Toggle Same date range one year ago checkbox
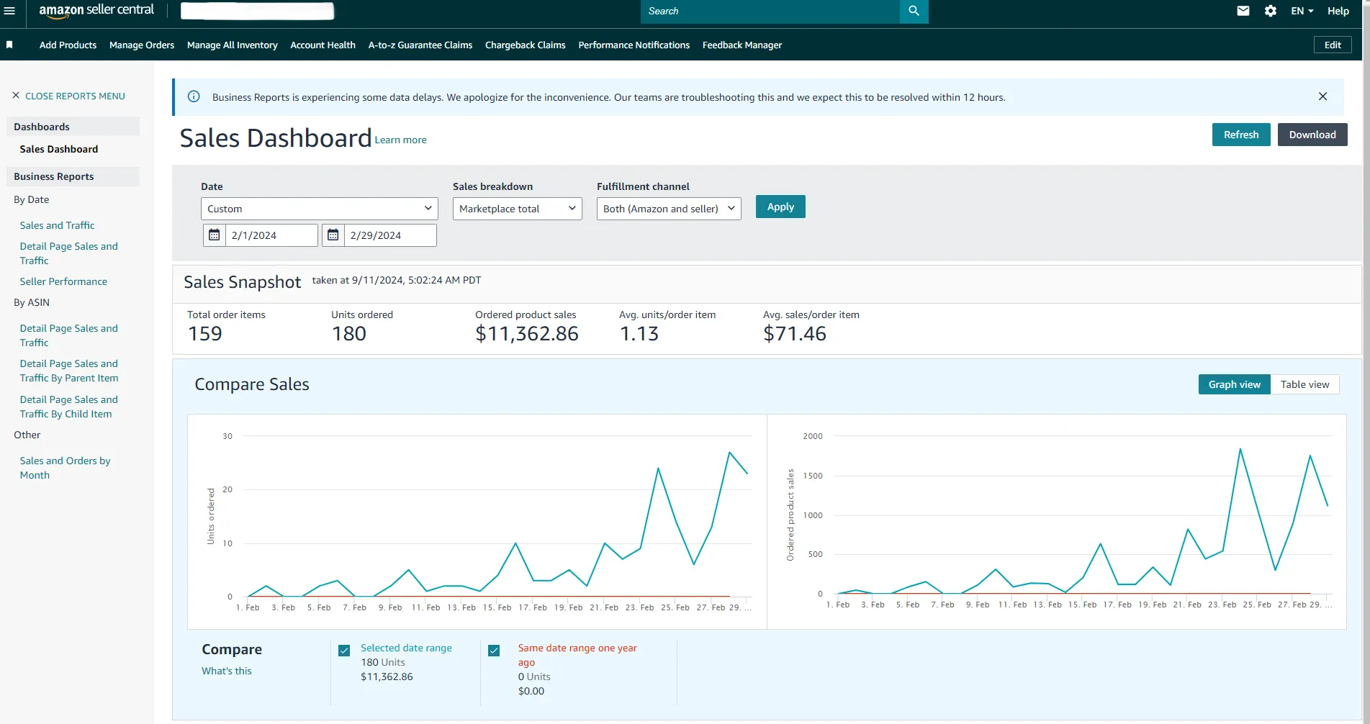The width and height of the screenshot is (1370, 724). click(x=494, y=651)
